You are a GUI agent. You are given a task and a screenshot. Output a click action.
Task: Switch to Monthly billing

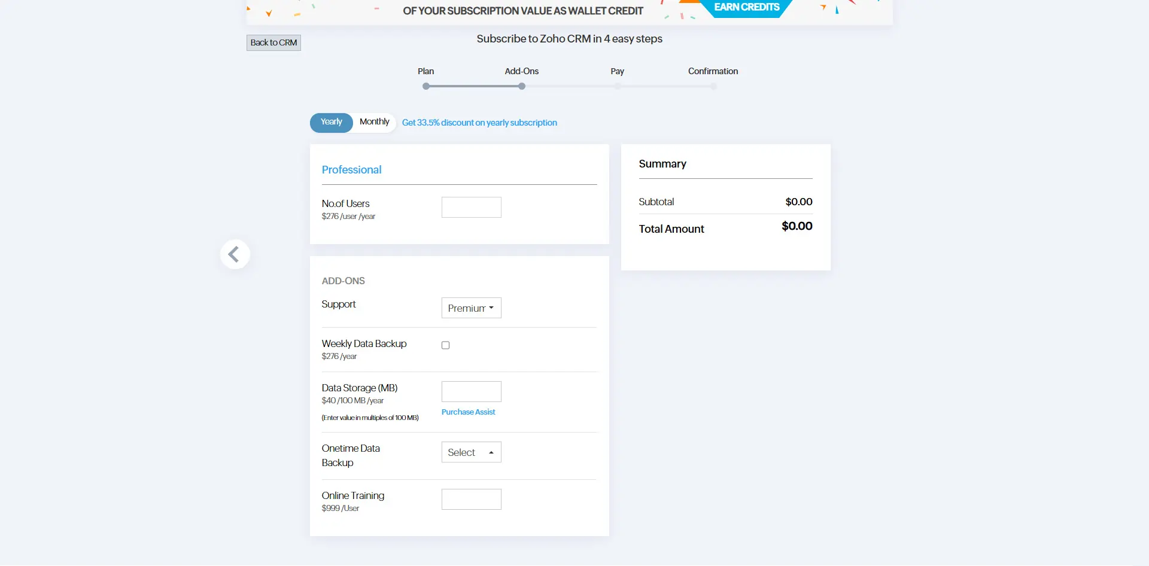point(374,122)
